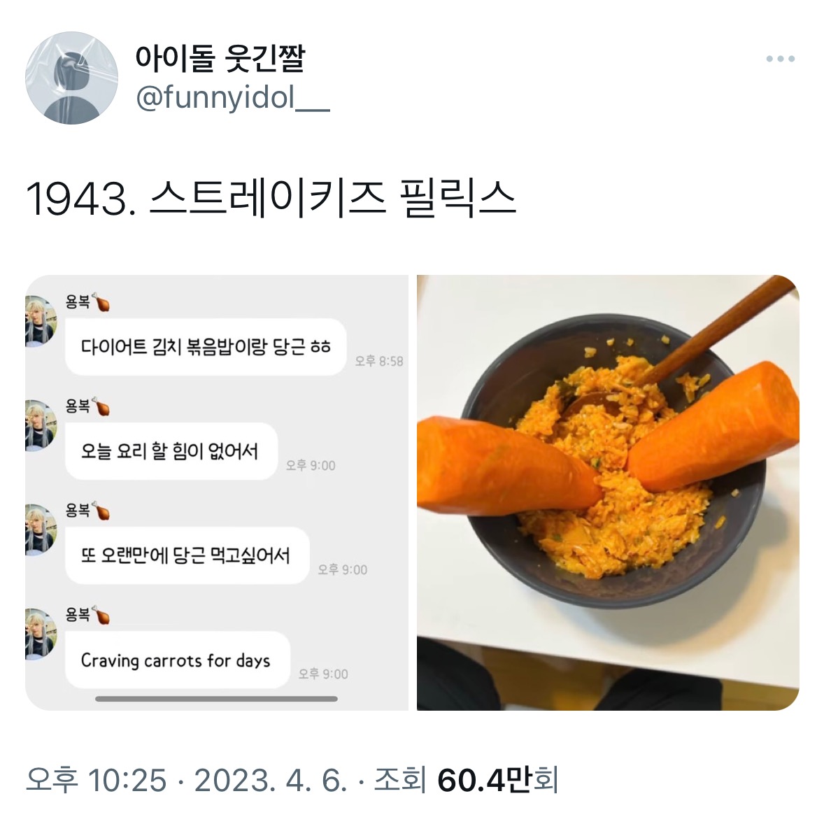Screen dimensions: 824x824
Task: Open the first 용복 chat avatar
Action: 41,321
